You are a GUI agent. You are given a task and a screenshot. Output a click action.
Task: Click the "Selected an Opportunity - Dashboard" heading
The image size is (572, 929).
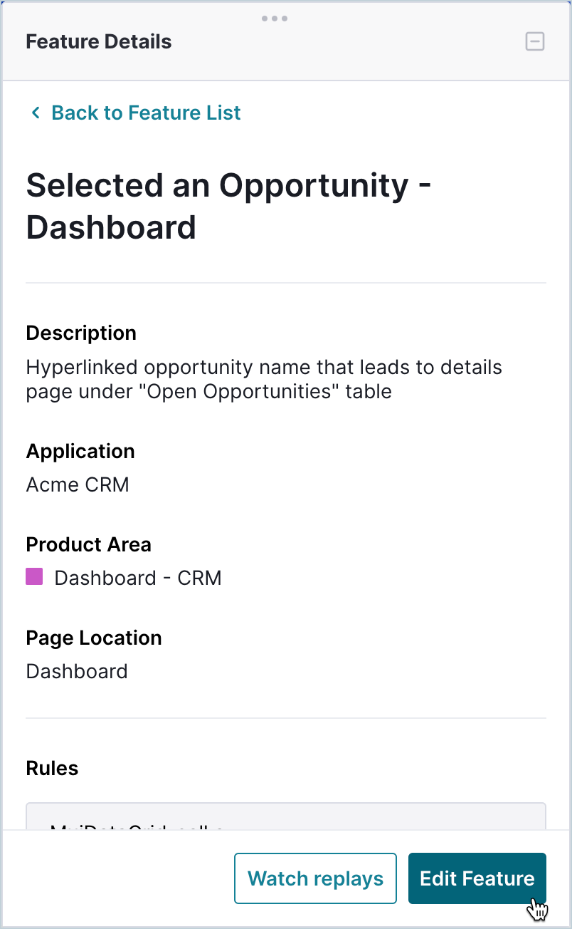tap(228, 206)
